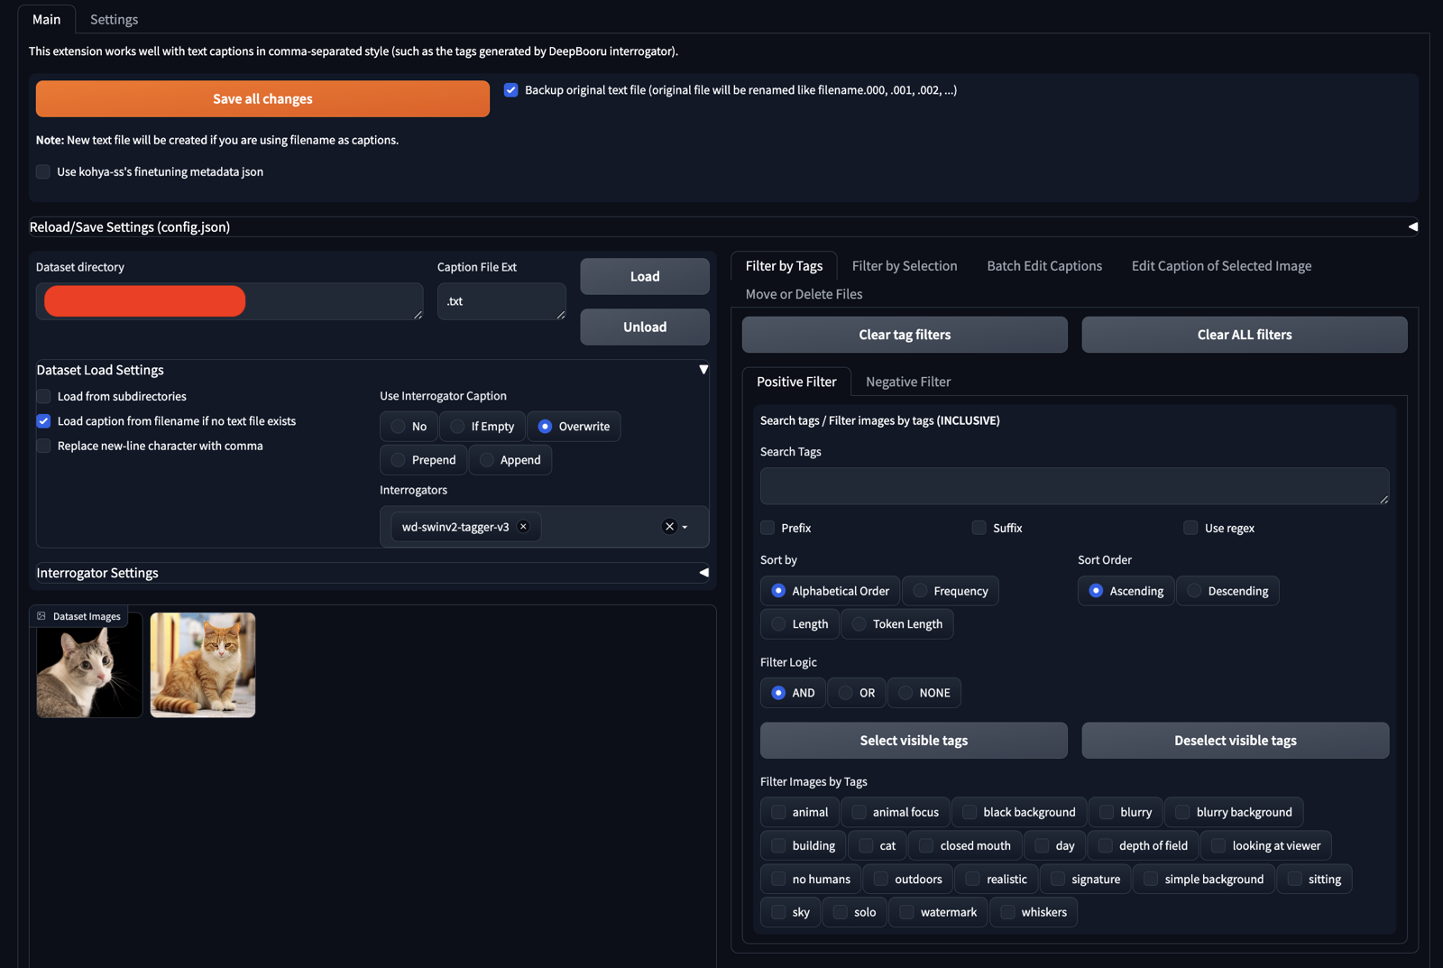Screen dimensions: 1443x968
Task: Click Select visible tags button
Action: coord(914,741)
